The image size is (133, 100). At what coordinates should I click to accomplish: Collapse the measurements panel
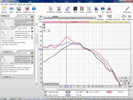coord(5,16)
